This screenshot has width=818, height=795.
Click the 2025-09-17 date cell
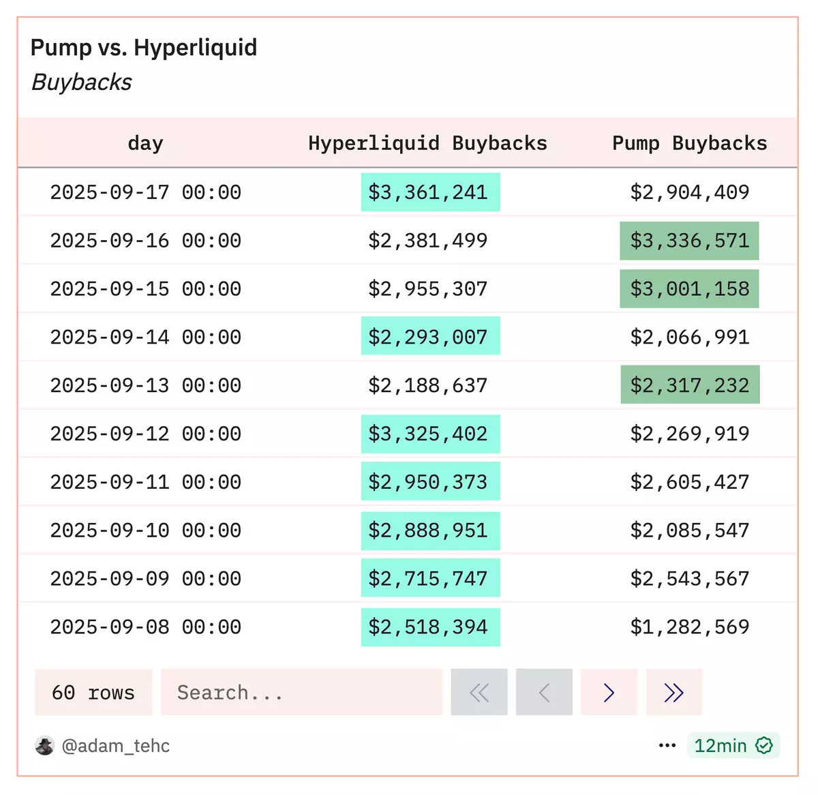145,192
